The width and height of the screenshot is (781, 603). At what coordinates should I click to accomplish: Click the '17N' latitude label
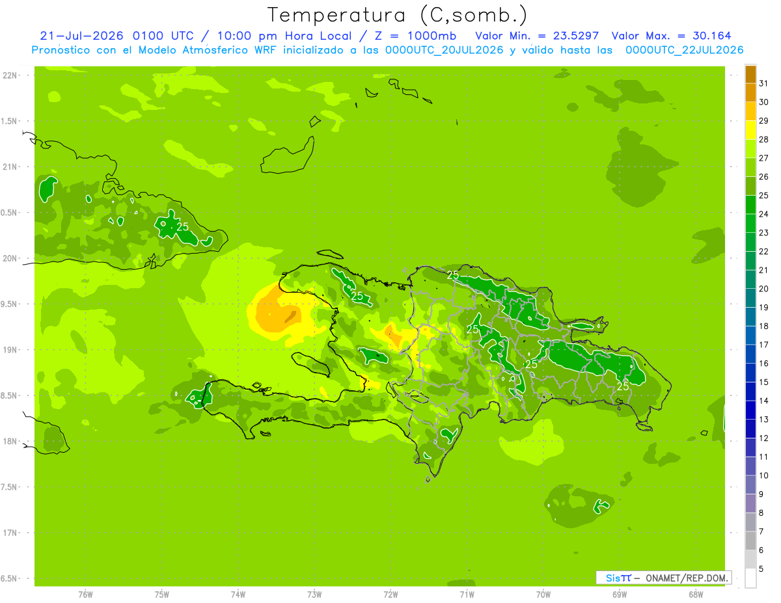coord(10,533)
